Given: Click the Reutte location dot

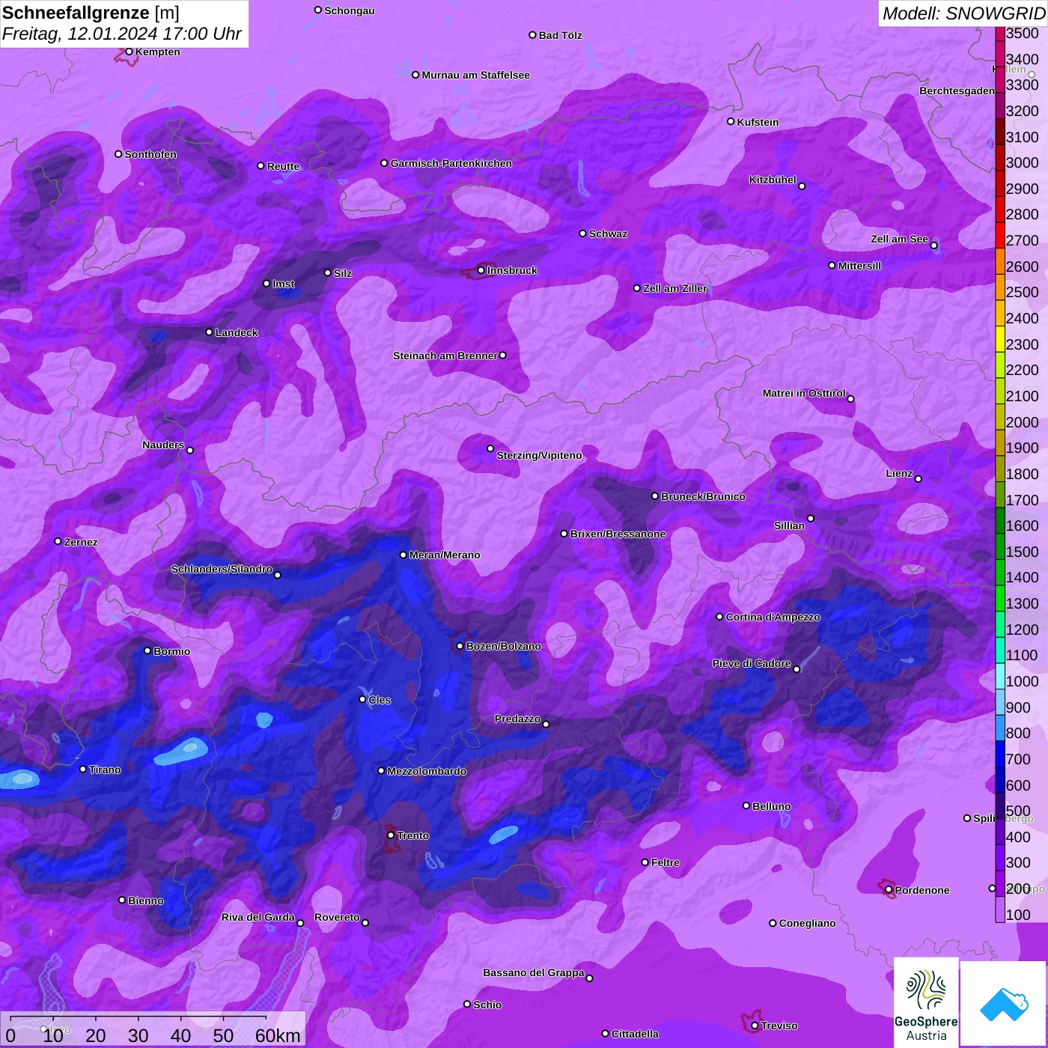Looking at the screenshot, I should click(x=261, y=166).
